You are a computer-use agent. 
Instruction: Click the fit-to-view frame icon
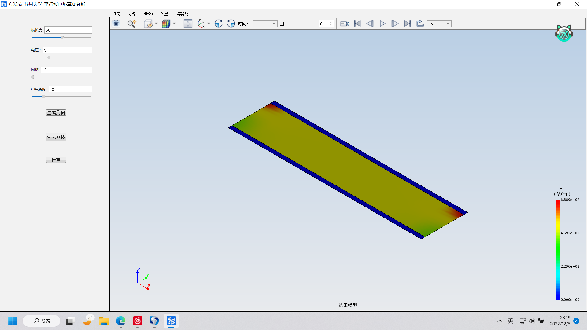click(x=187, y=24)
